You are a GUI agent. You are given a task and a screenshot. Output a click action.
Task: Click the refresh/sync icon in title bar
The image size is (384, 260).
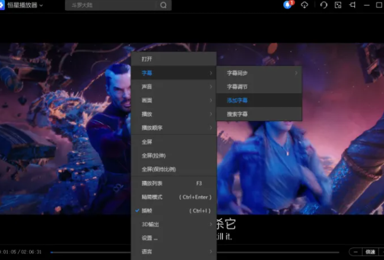tap(323, 5)
